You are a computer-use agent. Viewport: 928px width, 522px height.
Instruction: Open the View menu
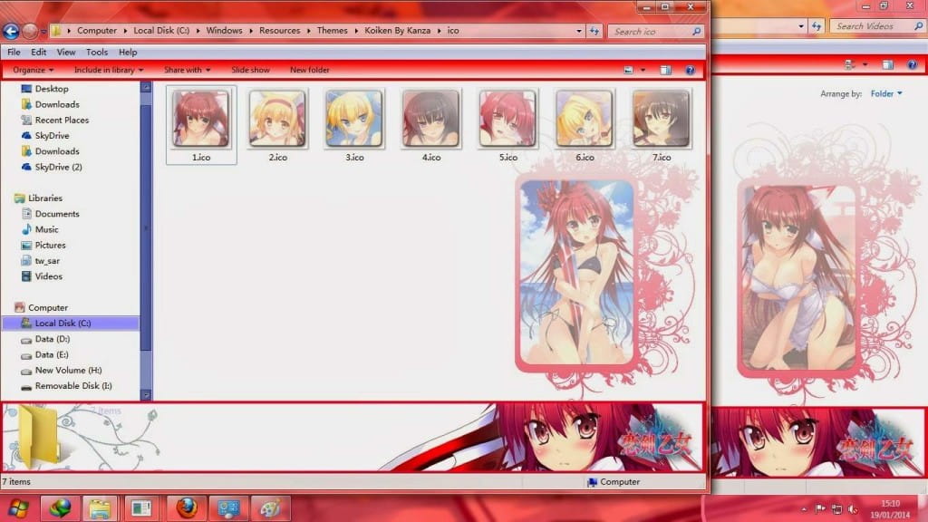click(65, 52)
